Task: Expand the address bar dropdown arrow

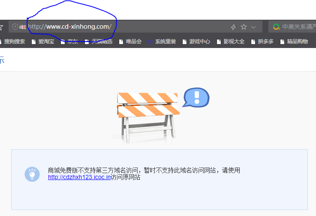Action: (253, 27)
